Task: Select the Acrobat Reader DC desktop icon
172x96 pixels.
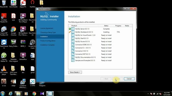Action: coord(4,18)
